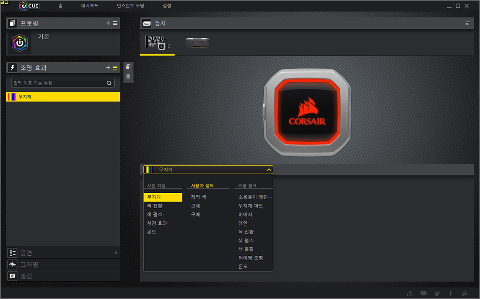The height and width of the screenshot is (299, 480).
Task: Click the rainbow swatch in dropdown header
Action: tap(149, 170)
